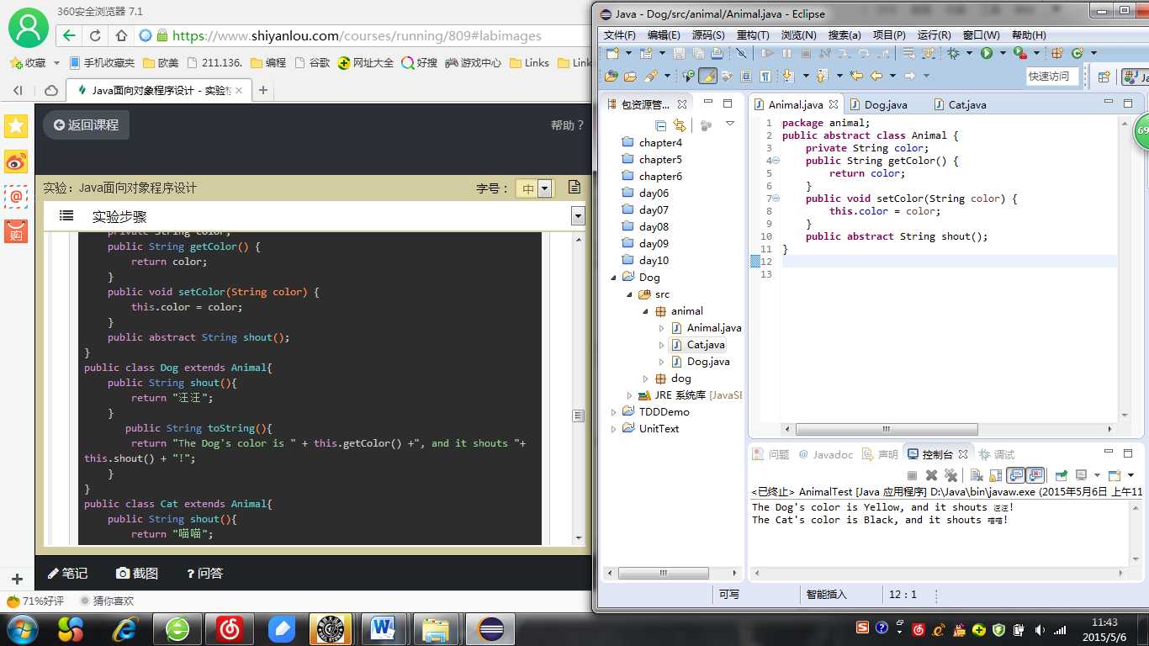This screenshot has width=1149, height=646.
Task: Expand the TDDDemo project
Action: tap(614, 412)
